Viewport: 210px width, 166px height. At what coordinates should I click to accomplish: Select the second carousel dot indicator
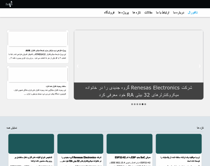tap(135, 104)
